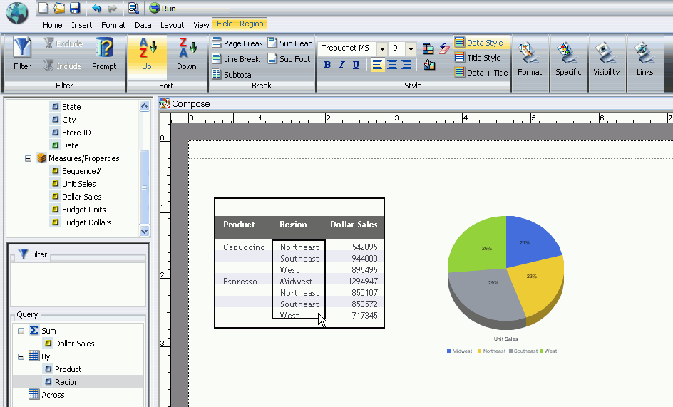
Task: Open the Specific options button
Action: pyautogui.click(x=568, y=59)
